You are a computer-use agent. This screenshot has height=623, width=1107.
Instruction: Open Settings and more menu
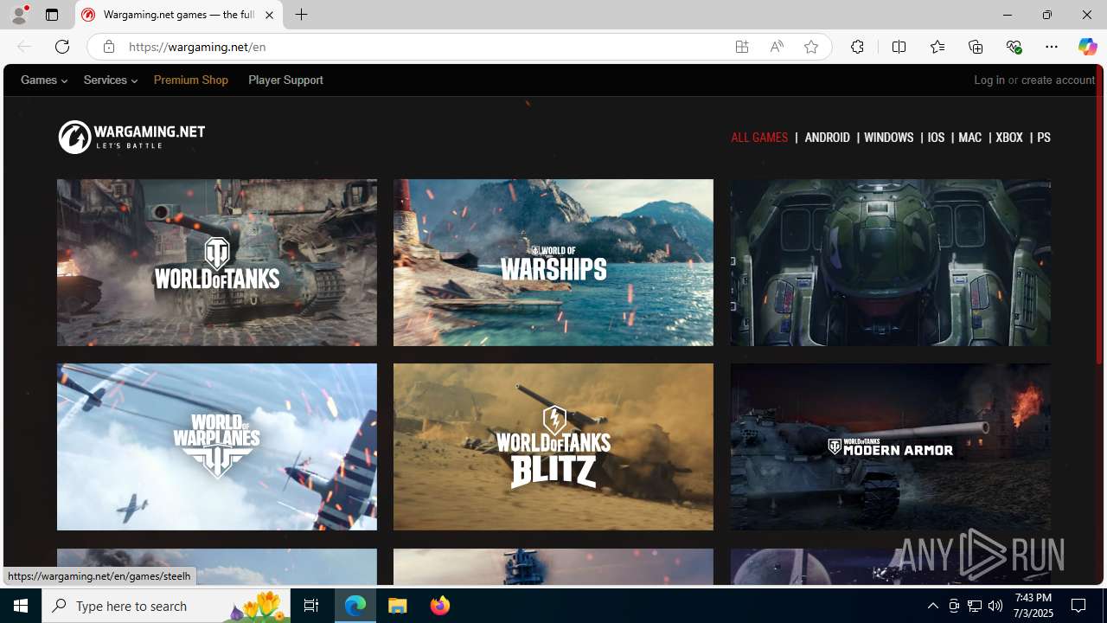tap(1052, 47)
